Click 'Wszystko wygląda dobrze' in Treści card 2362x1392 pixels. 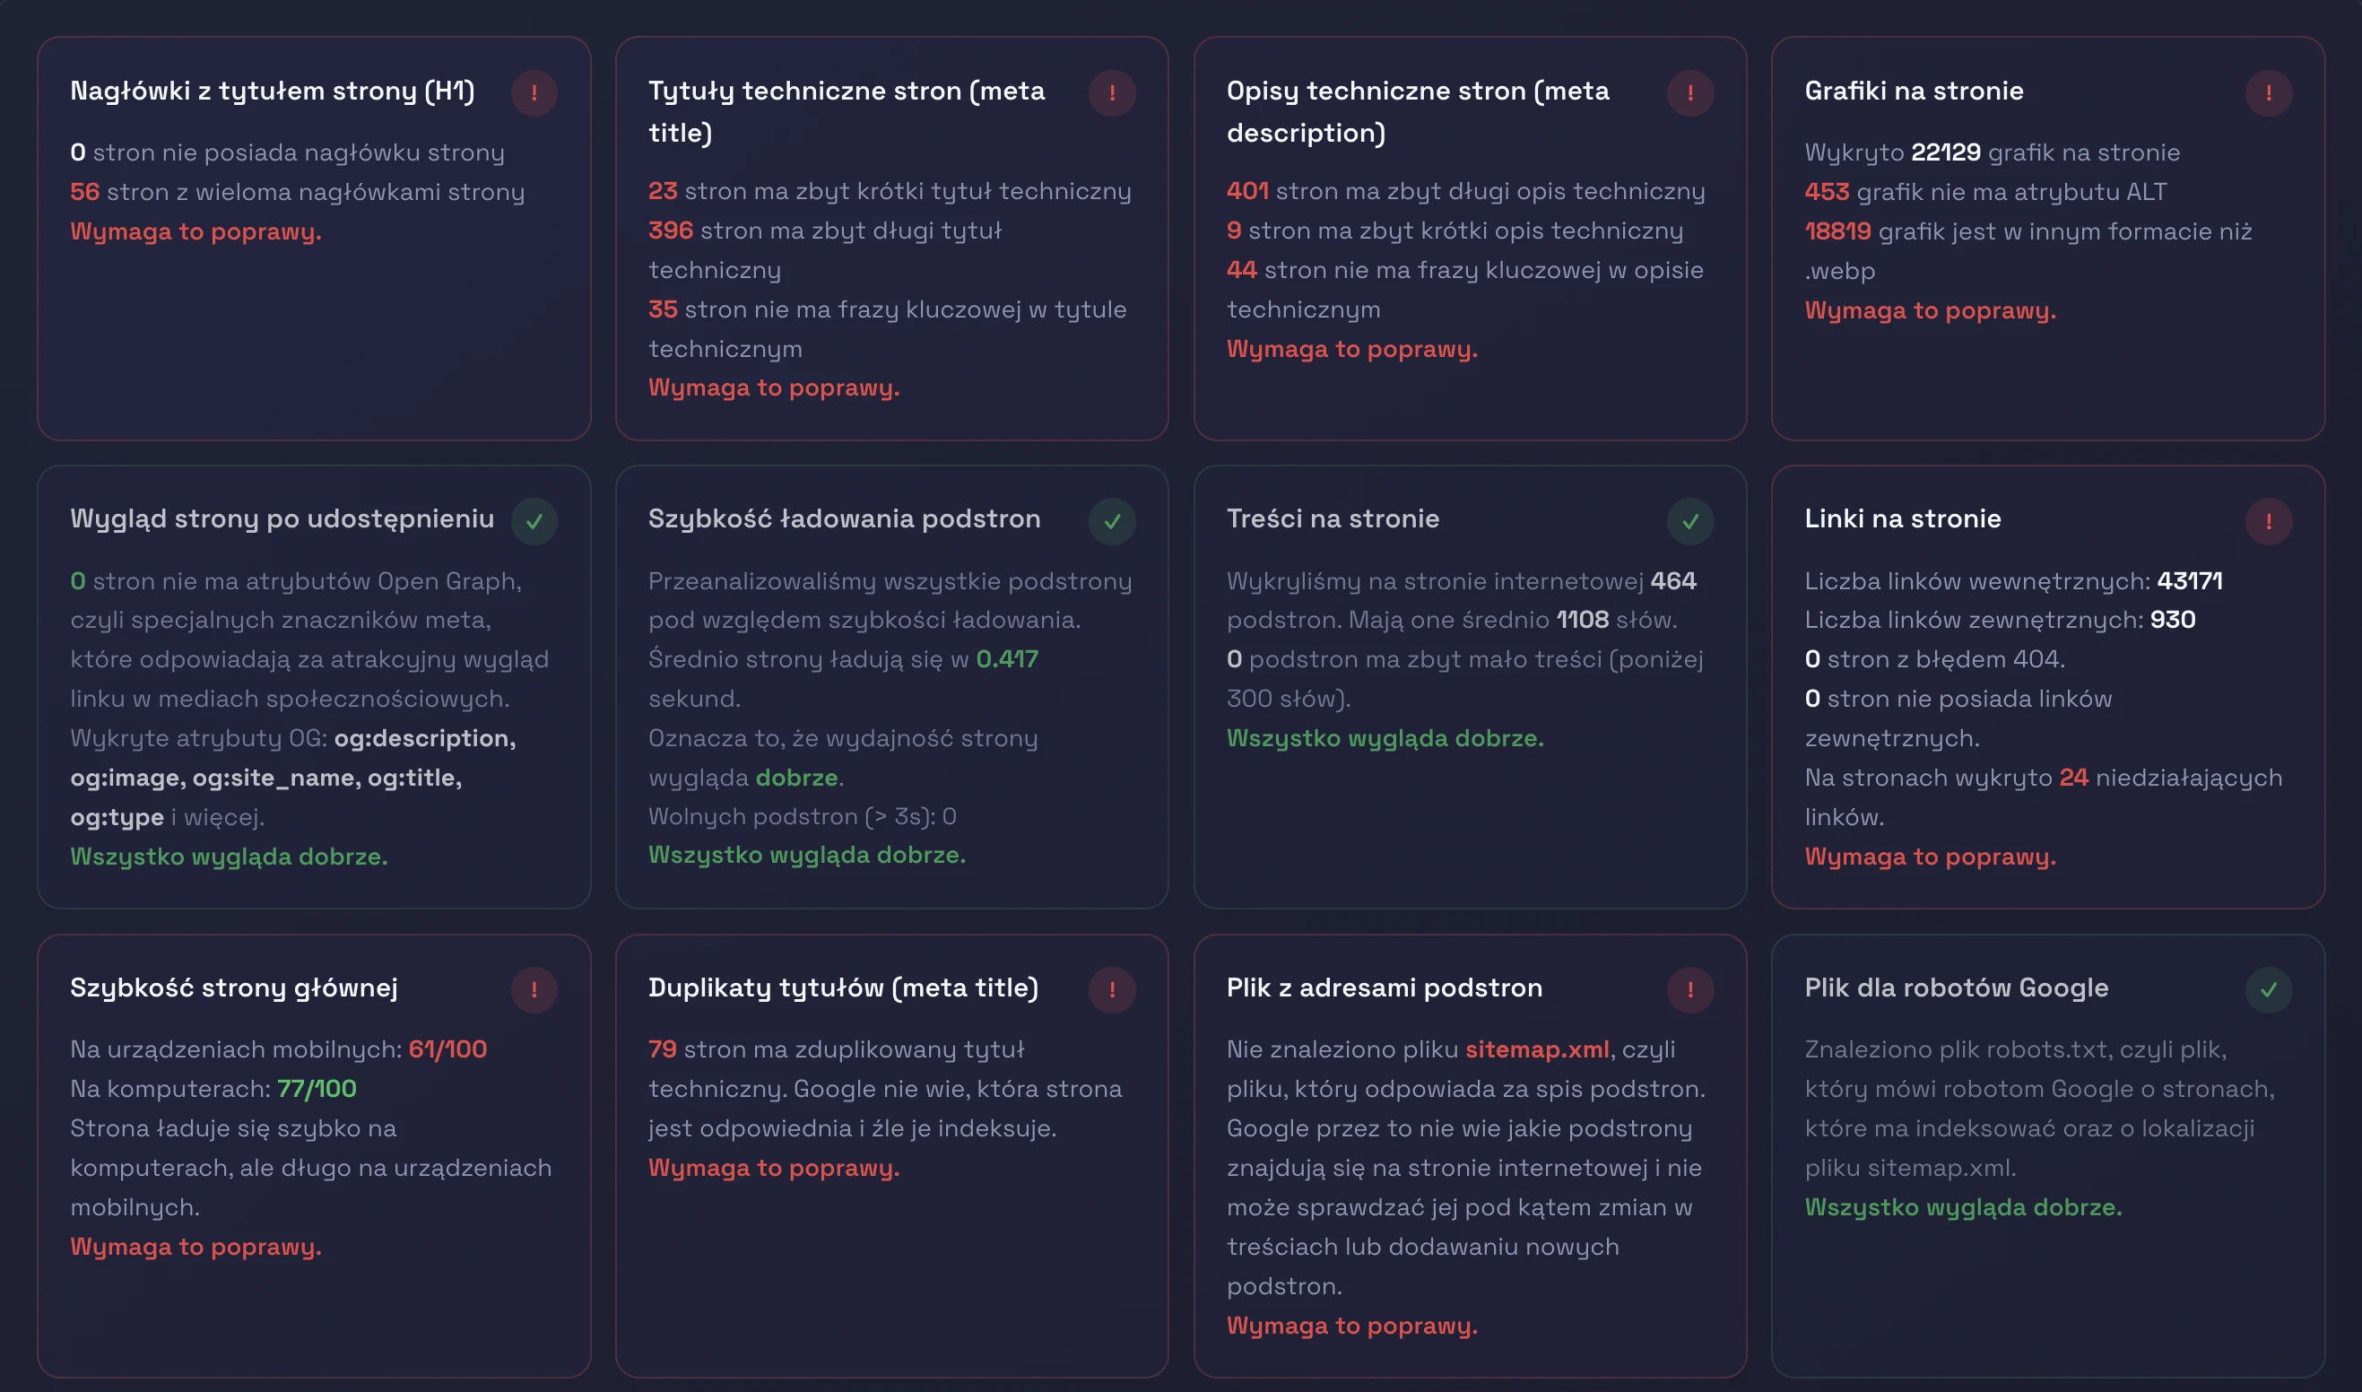(x=1384, y=738)
